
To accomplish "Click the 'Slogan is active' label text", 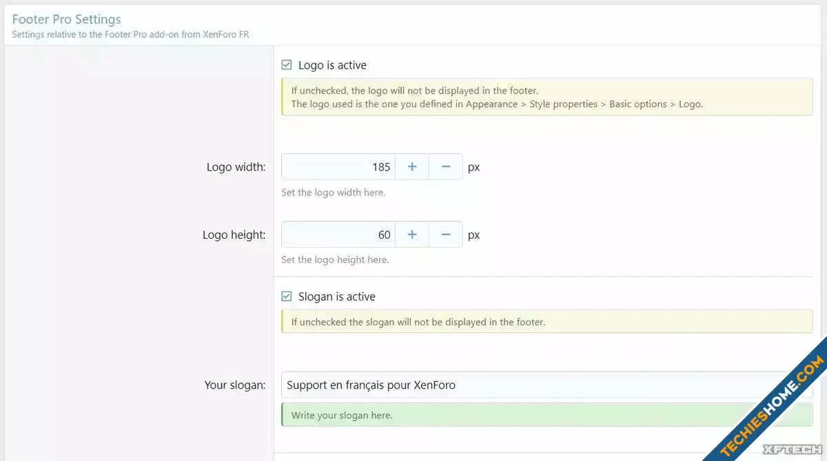I will pos(337,297).
